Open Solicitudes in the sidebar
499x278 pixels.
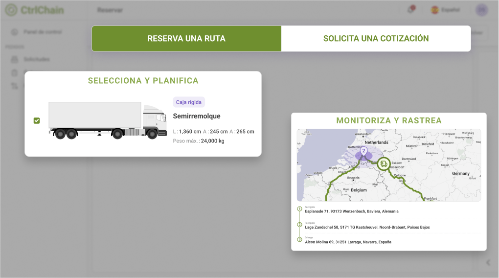[37, 59]
